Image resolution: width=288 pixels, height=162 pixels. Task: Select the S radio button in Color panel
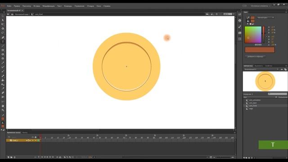pos(269,30)
